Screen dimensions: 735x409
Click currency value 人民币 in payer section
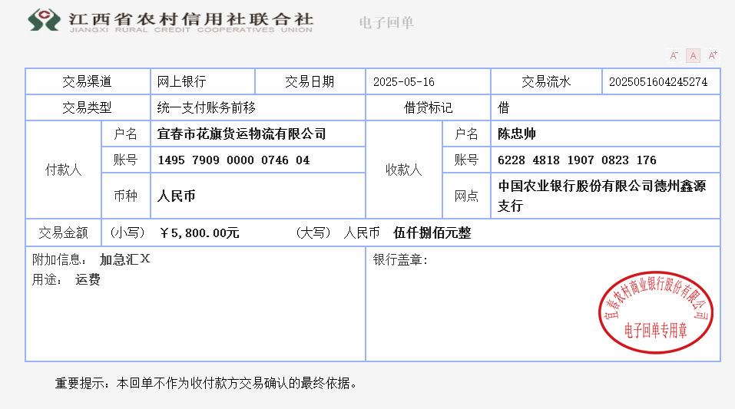[176, 196]
